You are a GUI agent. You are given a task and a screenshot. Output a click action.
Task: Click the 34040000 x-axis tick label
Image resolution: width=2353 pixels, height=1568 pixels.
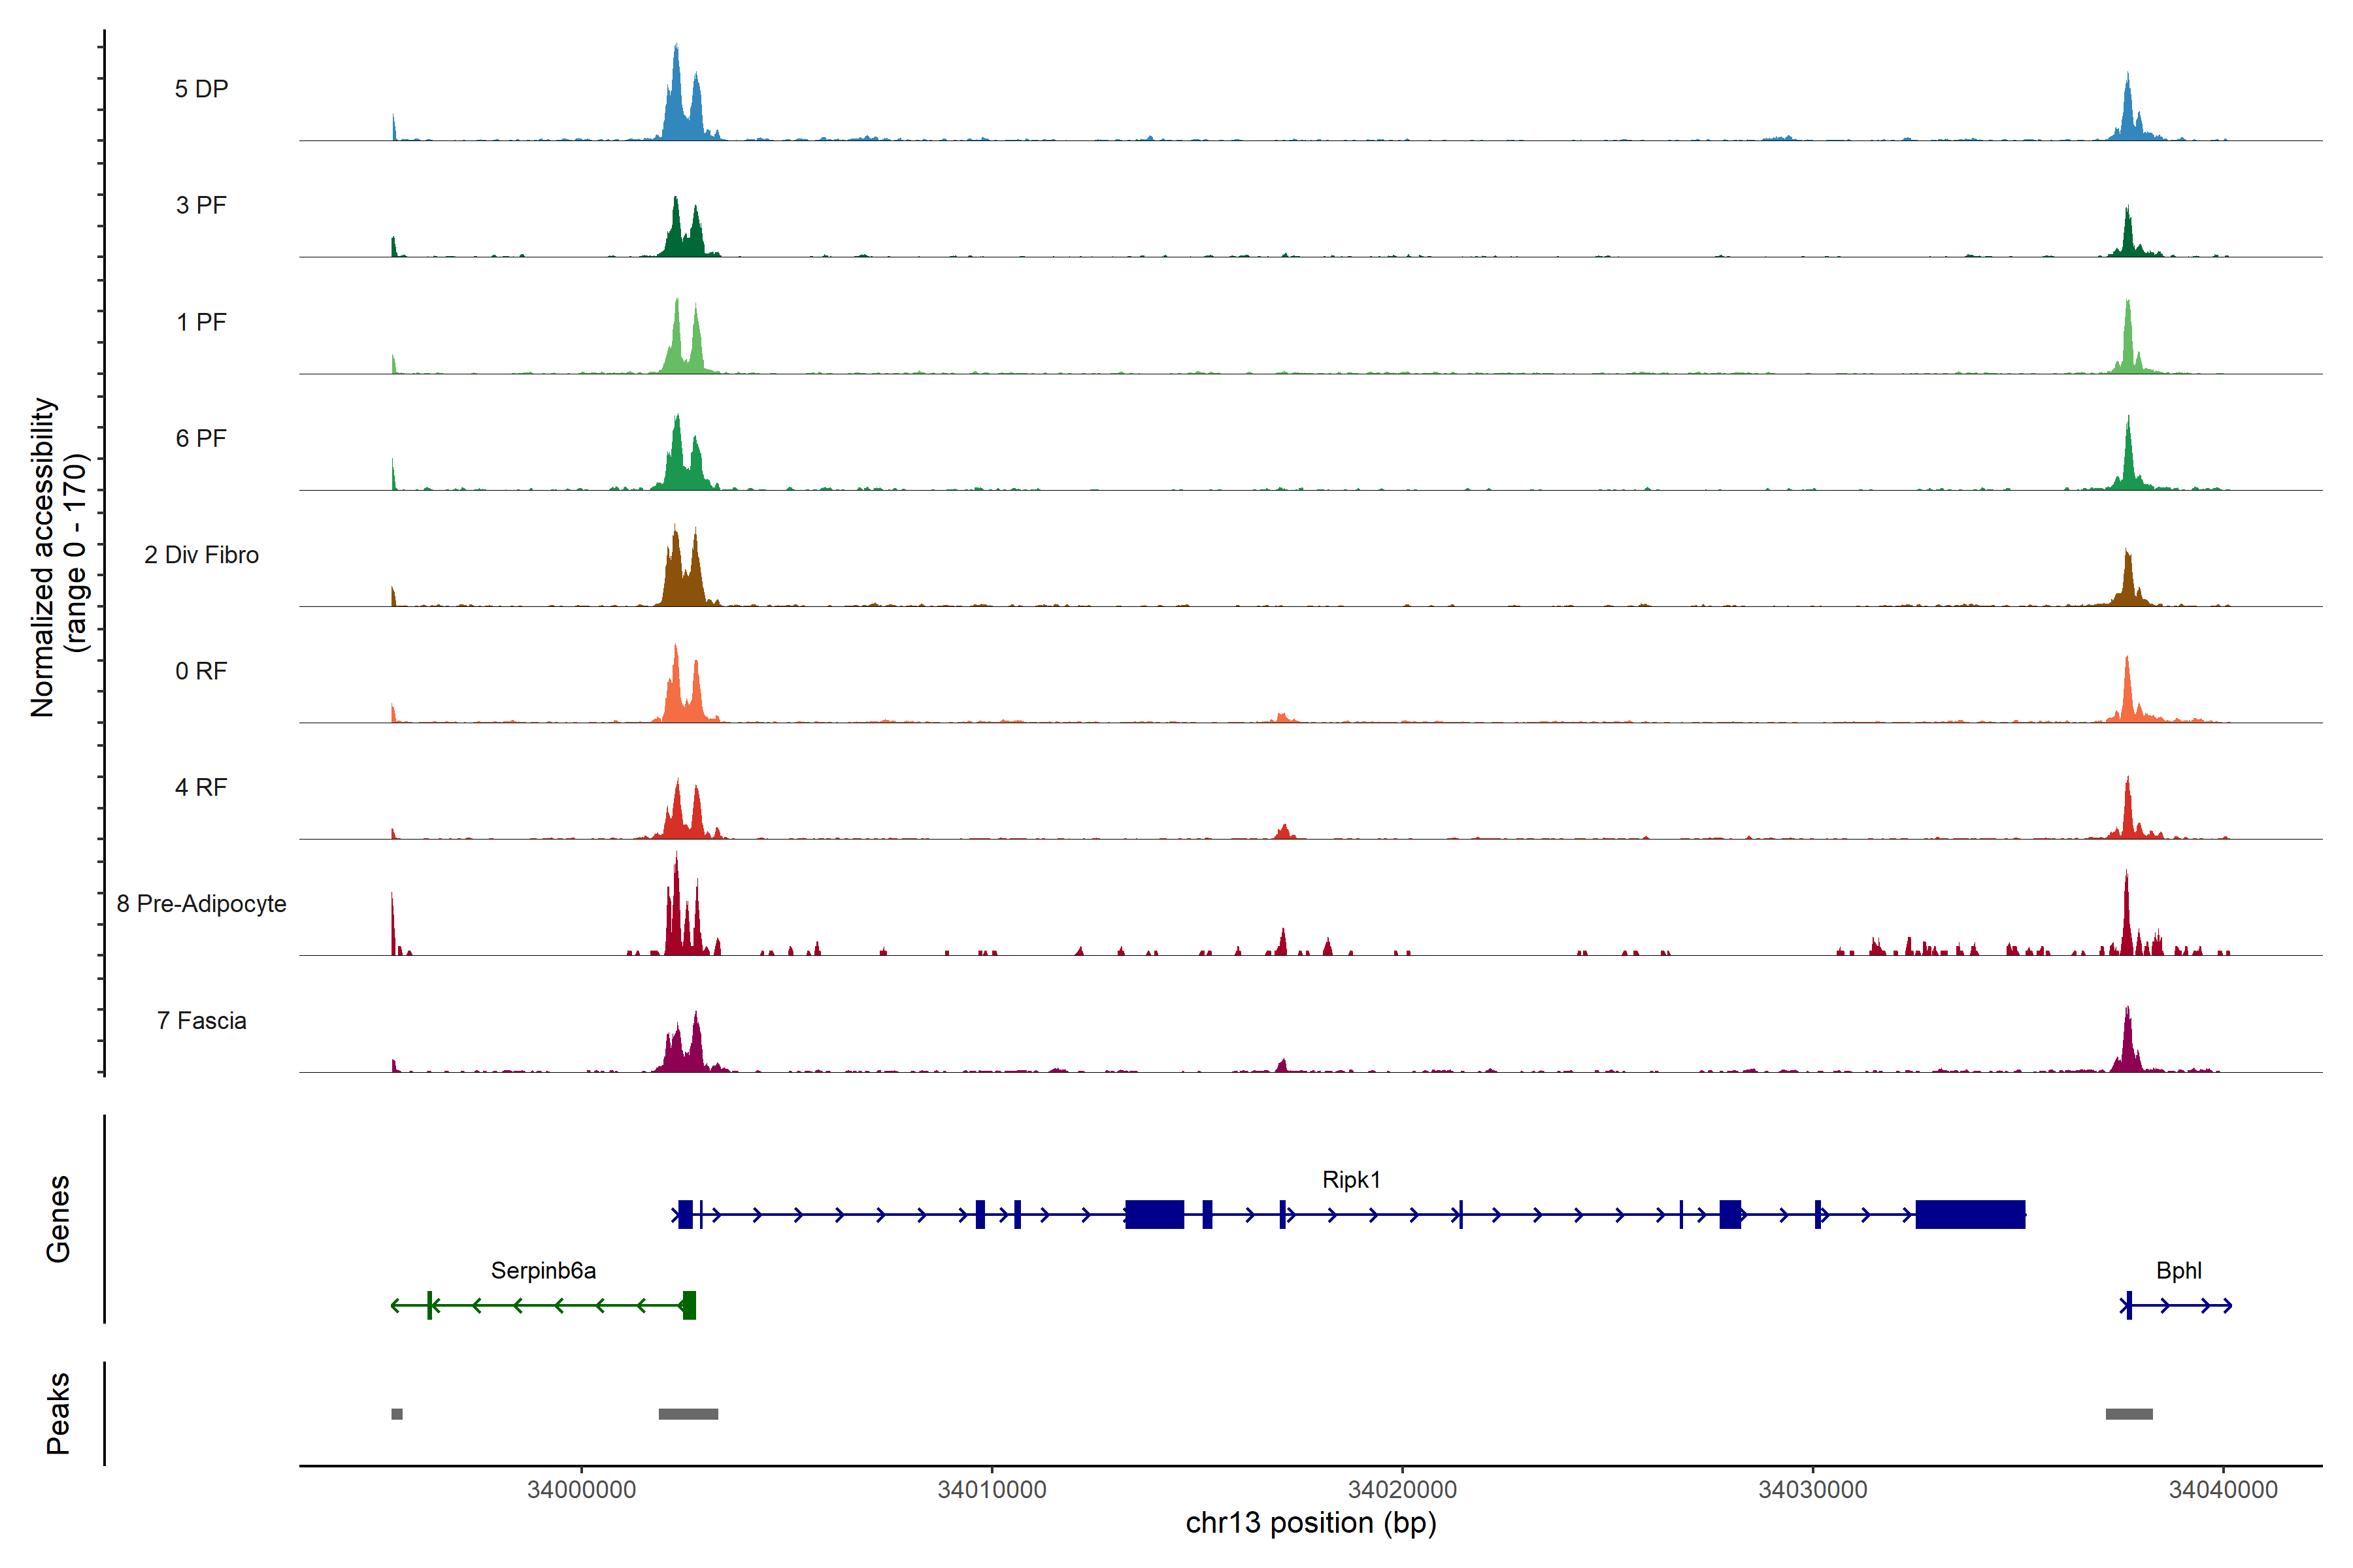[2223, 1490]
